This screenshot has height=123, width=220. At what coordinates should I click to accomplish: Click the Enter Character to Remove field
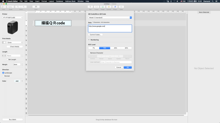(116, 62)
